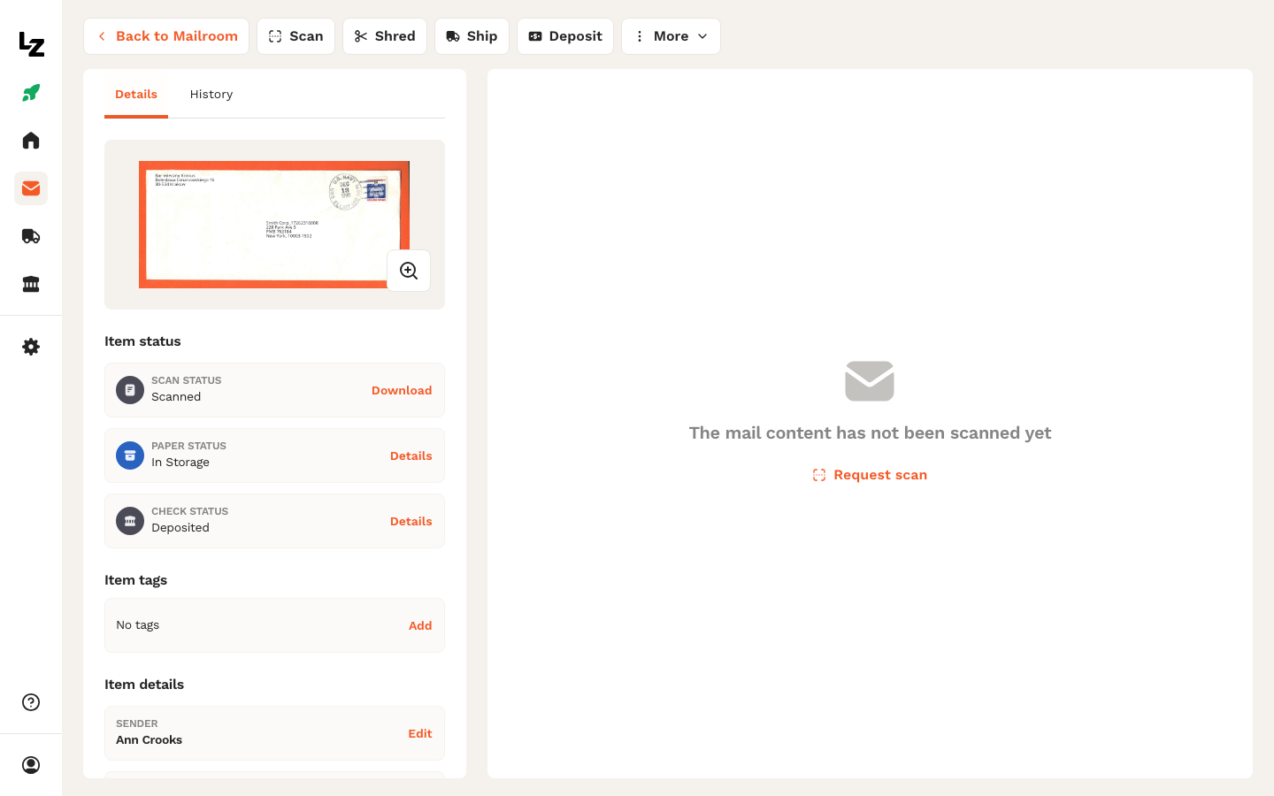Viewport: 1274px width, 796px height.
Task: Open shipments truck icon in sidebar
Action: tap(31, 236)
